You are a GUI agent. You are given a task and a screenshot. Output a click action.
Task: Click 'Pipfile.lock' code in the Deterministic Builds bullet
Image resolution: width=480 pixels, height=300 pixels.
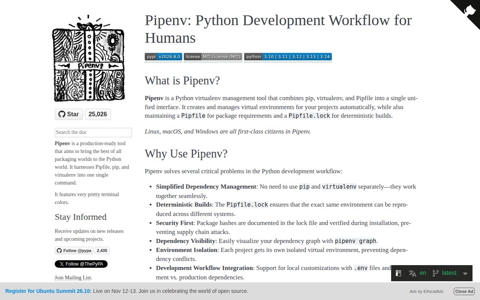(x=247, y=205)
